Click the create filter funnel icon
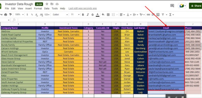 [163, 15]
